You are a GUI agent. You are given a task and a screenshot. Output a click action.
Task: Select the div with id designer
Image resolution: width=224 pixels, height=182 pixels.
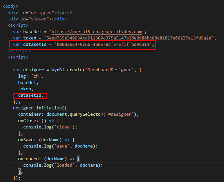(40, 13)
